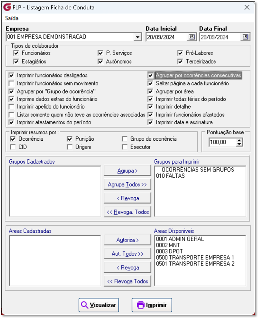Open the Data Inicial calendar picker icon
This screenshot has width=259, height=319.
[x=192, y=37]
